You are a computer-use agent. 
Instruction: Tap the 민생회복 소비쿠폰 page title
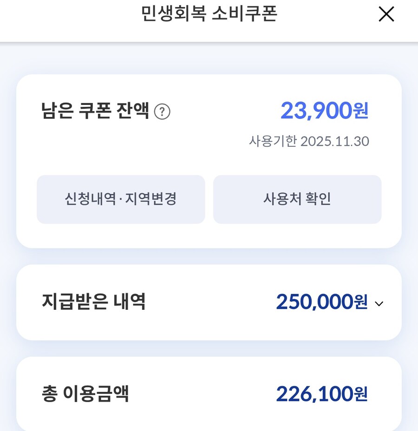click(209, 14)
